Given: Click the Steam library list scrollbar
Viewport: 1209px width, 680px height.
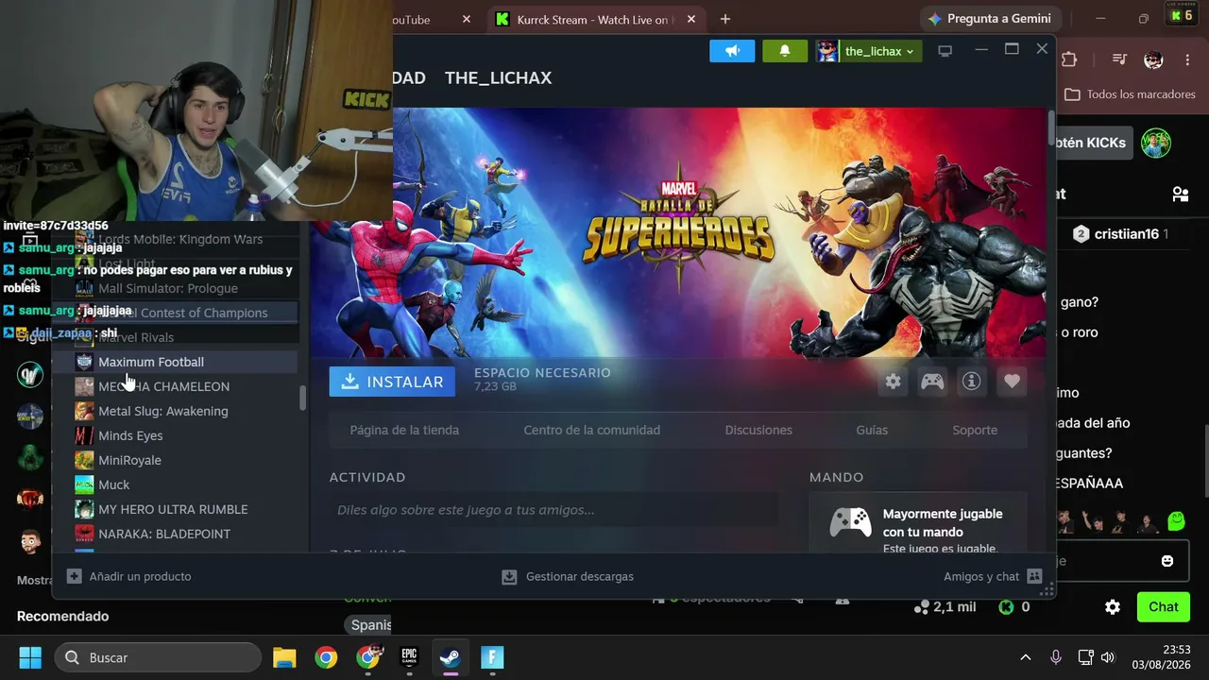Looking at the screenshot, I should tap(302, 398).
